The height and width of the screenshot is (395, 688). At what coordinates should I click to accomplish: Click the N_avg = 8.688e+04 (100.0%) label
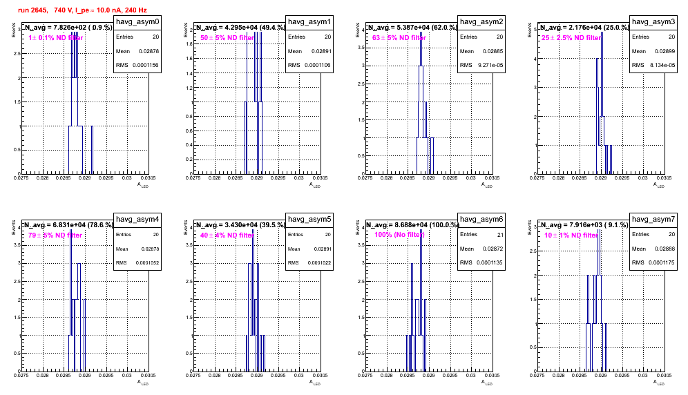(412, 224)
